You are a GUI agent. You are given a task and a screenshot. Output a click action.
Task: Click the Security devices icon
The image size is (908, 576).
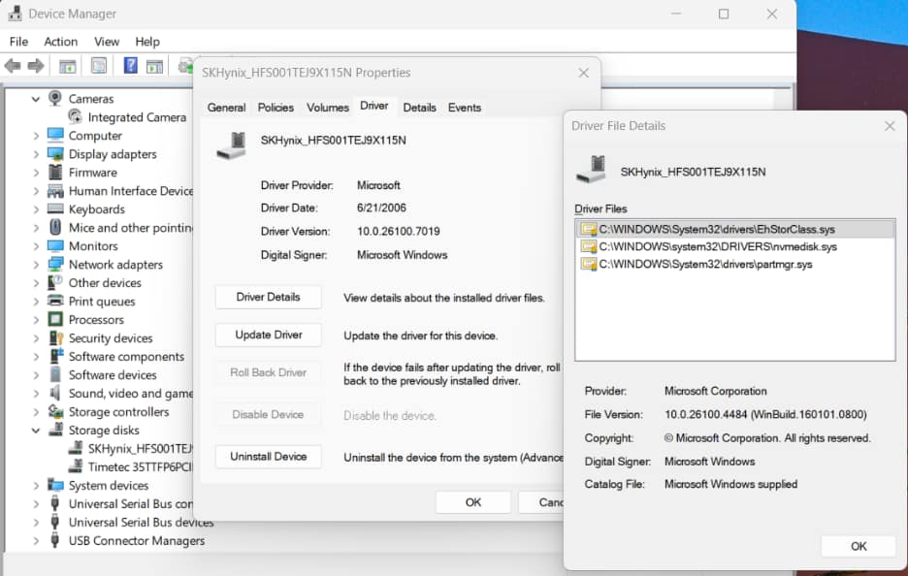(x=55, y=338)
